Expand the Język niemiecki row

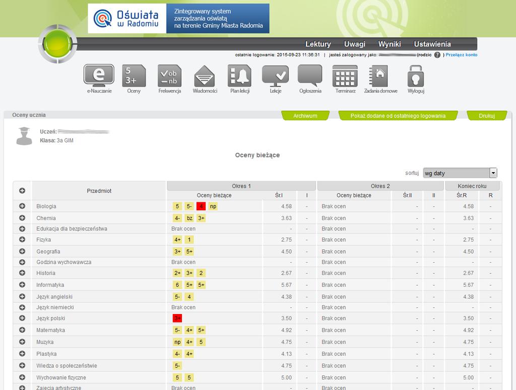(x=22, y=307)
